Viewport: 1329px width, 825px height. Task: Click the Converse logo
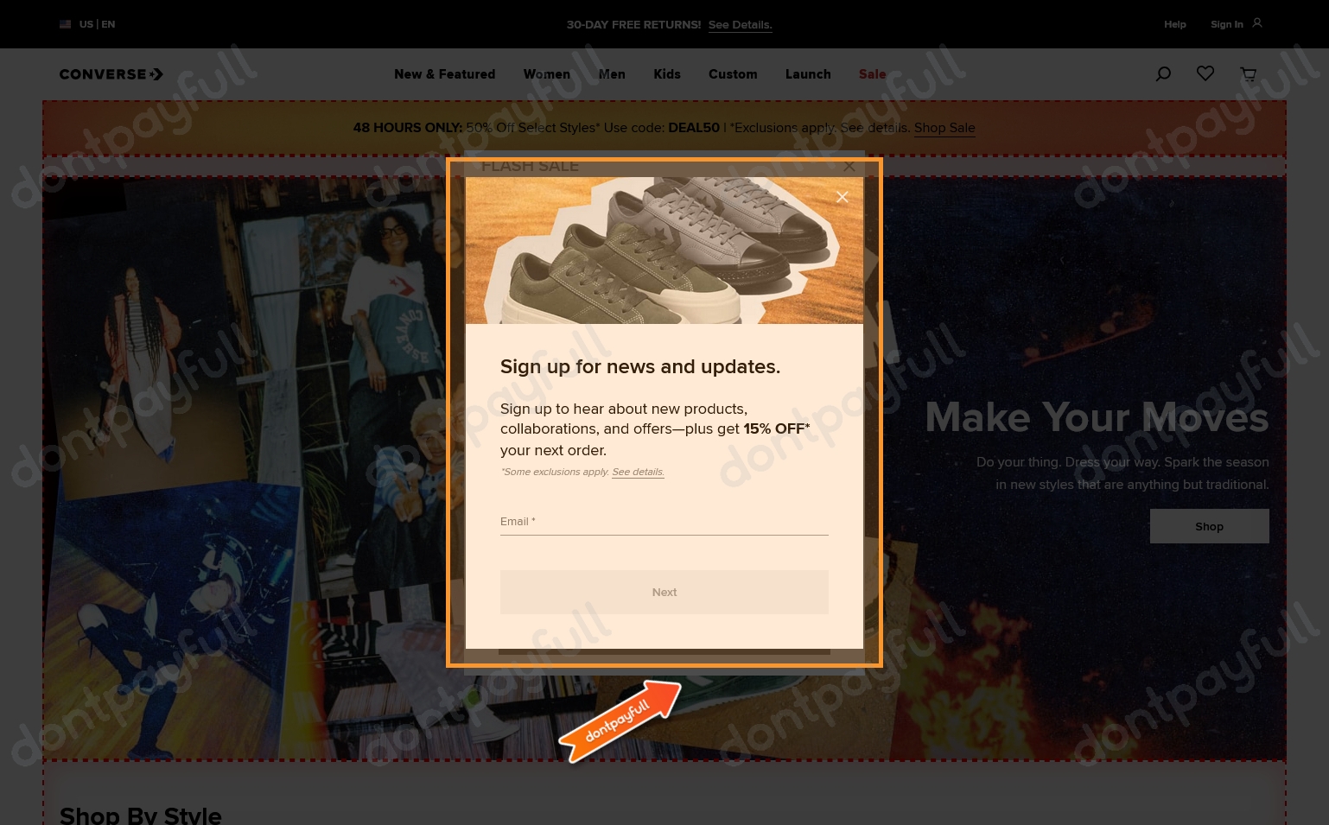tap(111, 74)
